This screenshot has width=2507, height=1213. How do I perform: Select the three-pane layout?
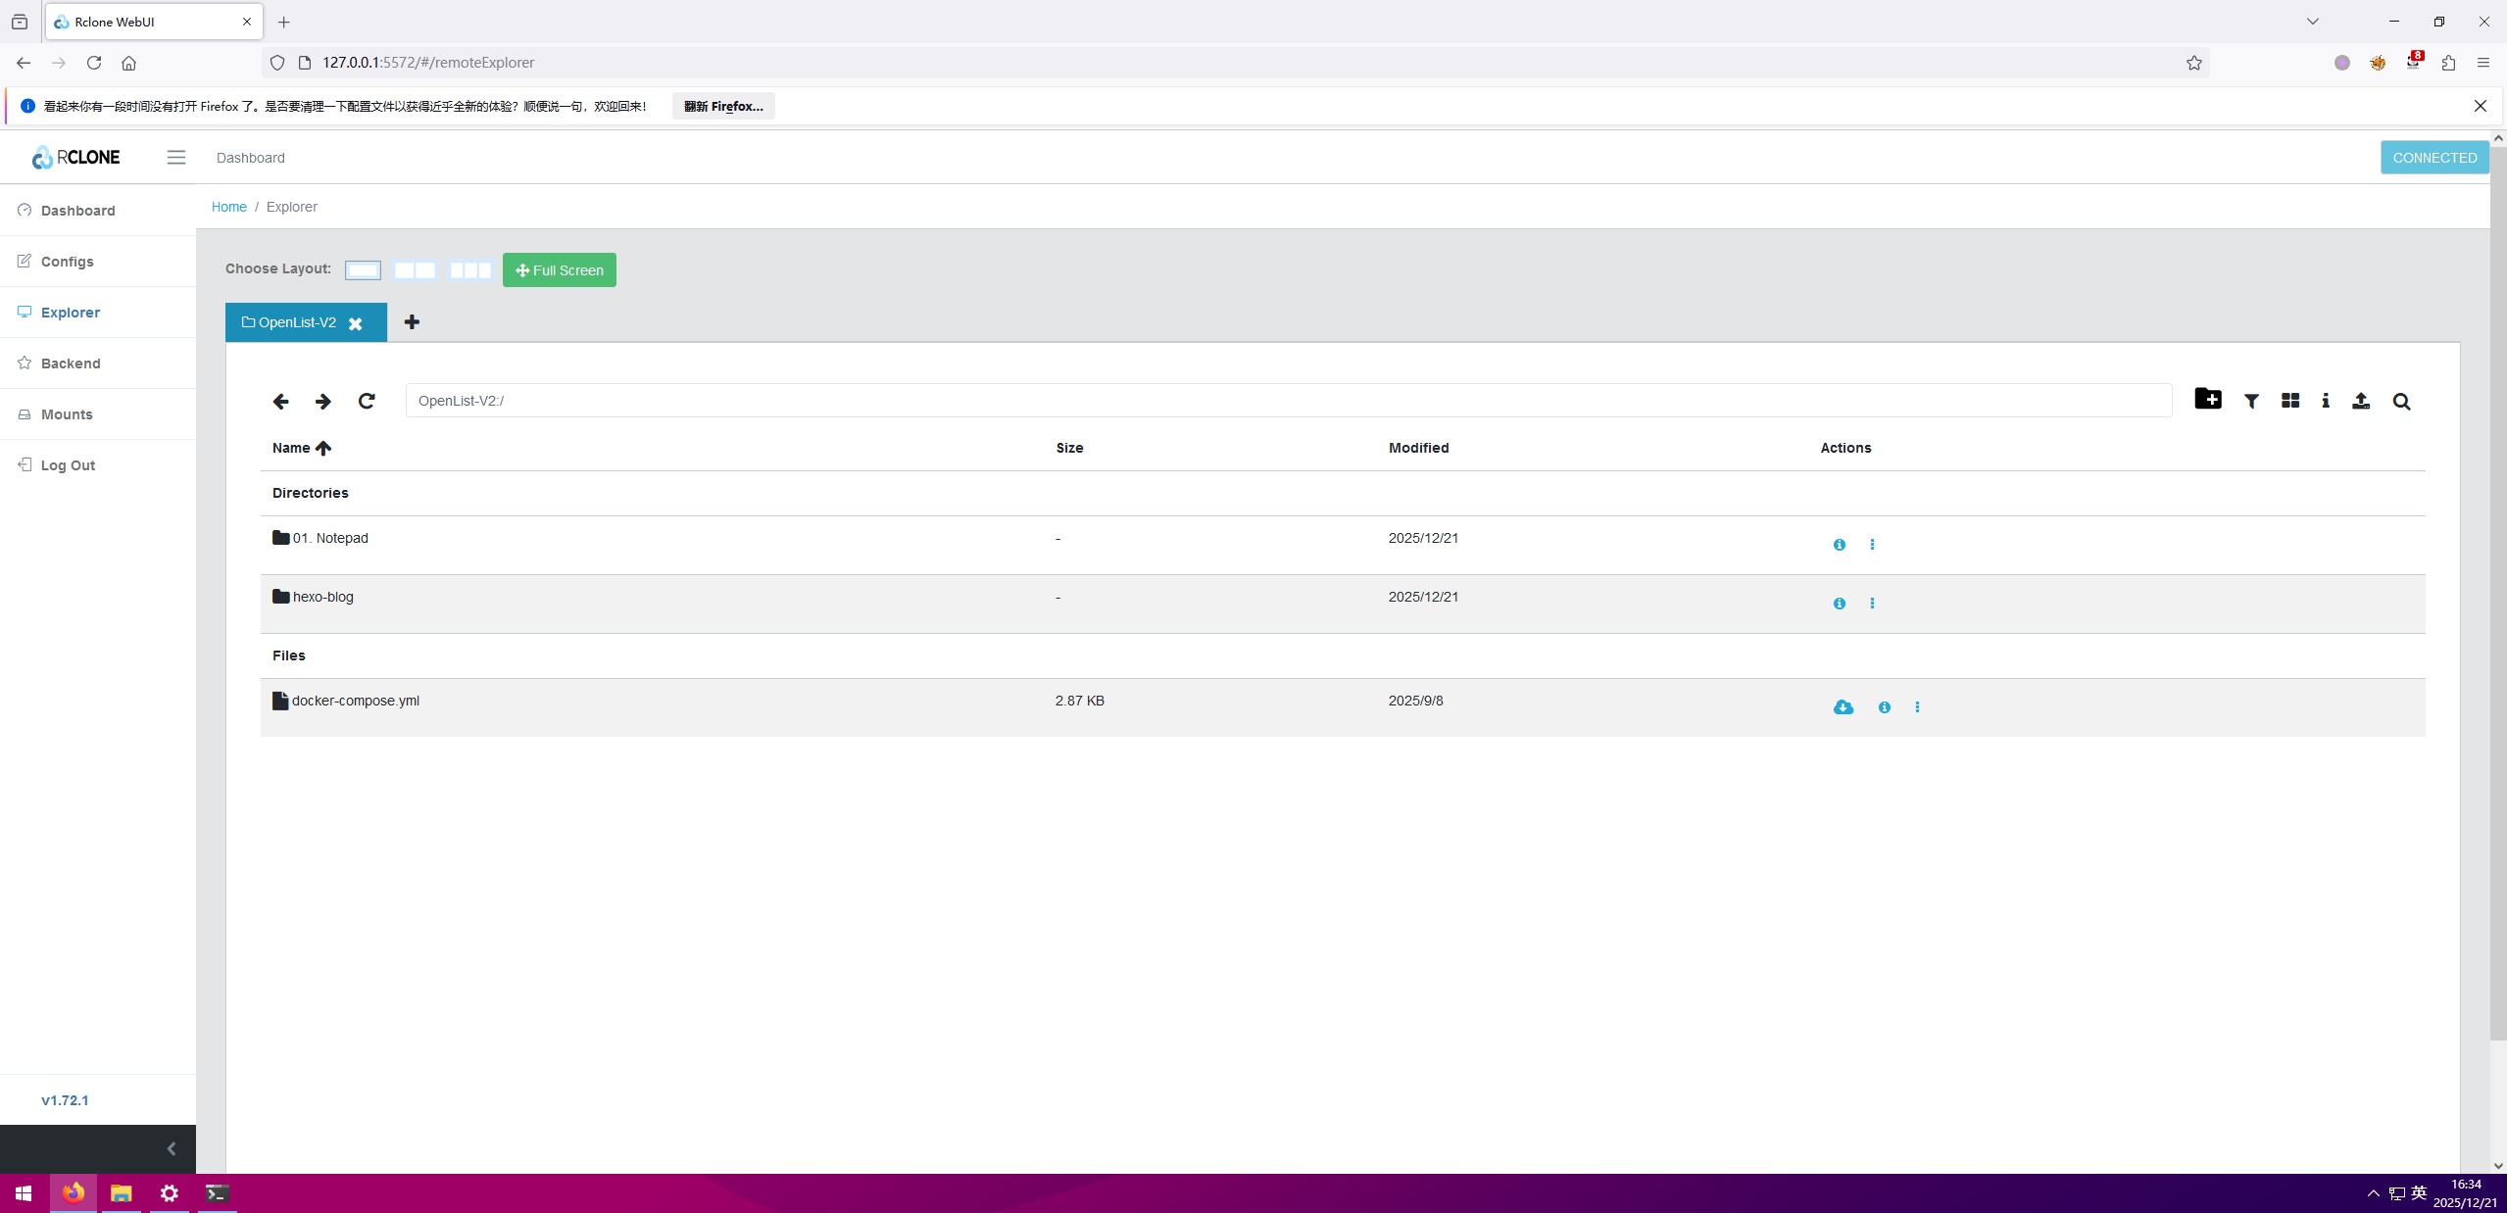470,270
